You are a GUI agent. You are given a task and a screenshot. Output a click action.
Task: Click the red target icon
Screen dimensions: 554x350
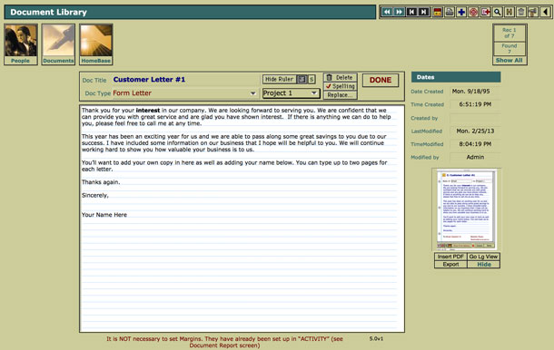coord(473,13)
